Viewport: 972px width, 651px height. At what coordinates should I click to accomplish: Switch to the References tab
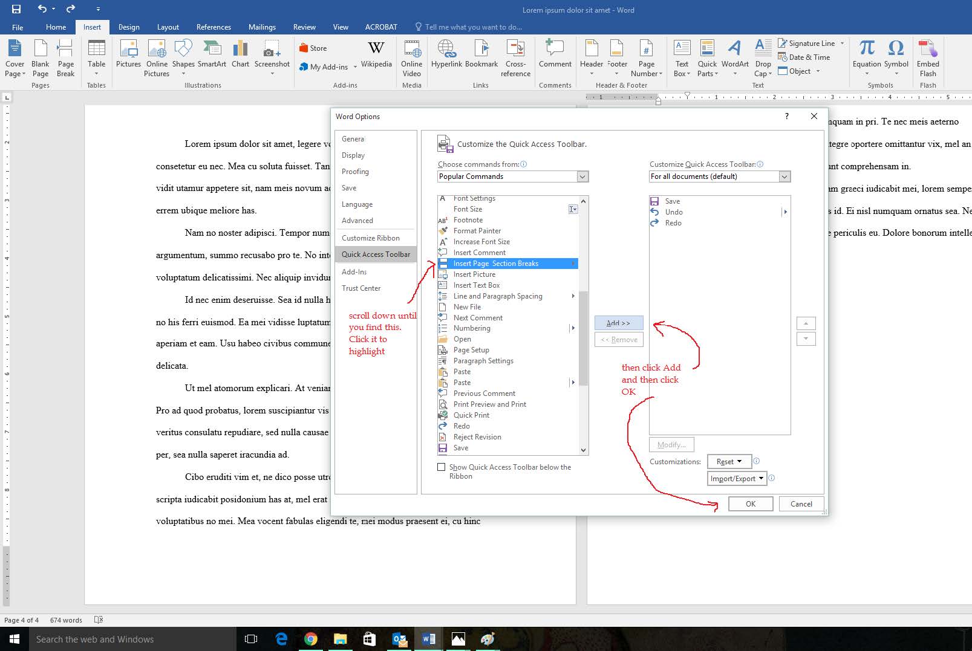(214, 27)
